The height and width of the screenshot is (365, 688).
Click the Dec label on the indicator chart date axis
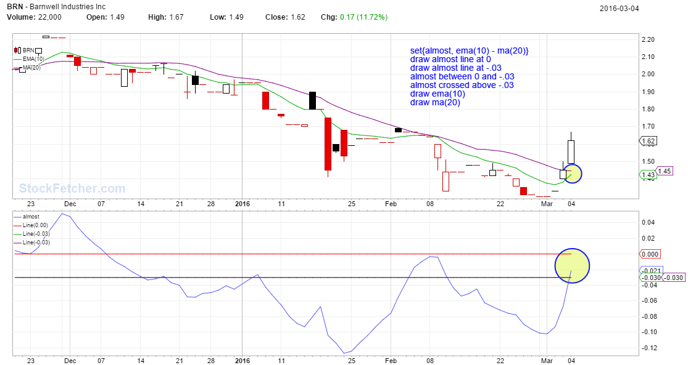click(x=70, y=361)
